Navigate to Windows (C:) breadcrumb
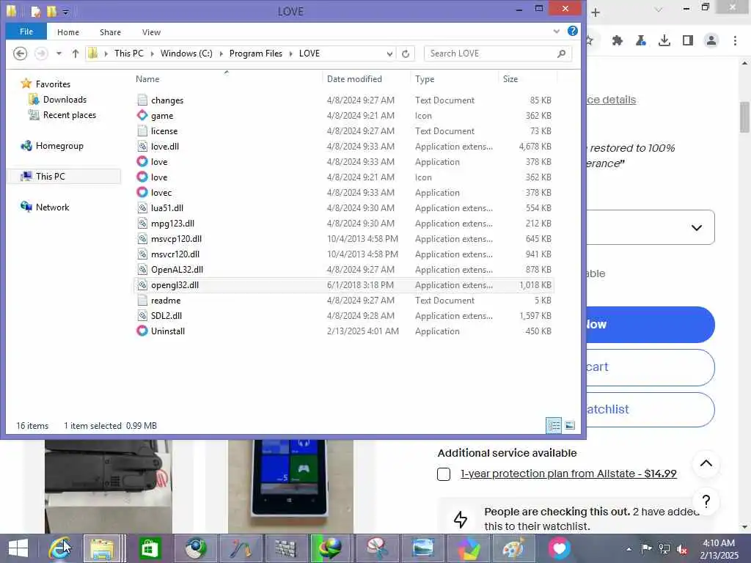751x563 pixels. tap(186, 54)
